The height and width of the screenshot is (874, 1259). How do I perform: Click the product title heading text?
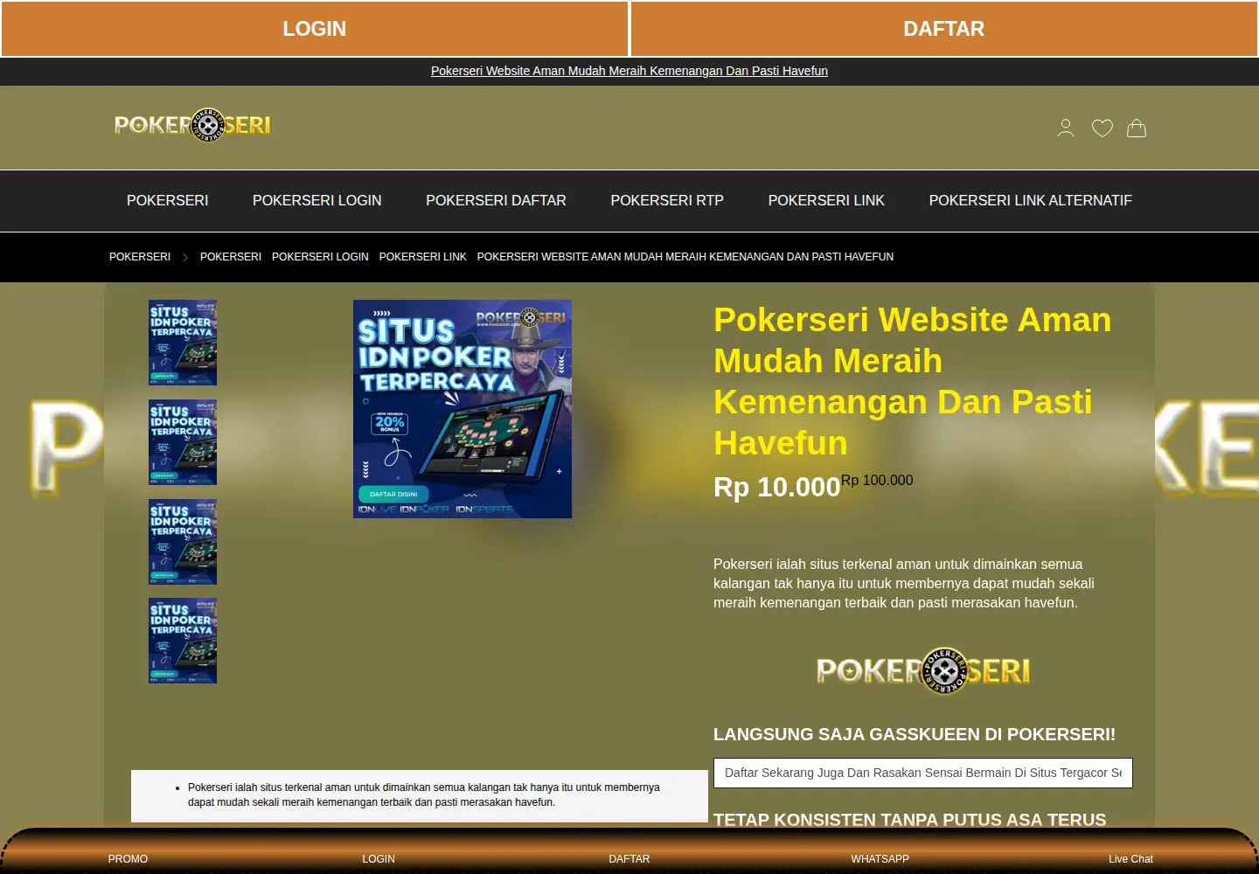coord(913,381)
